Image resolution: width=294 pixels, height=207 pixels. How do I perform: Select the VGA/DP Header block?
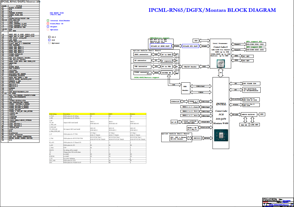190,67
